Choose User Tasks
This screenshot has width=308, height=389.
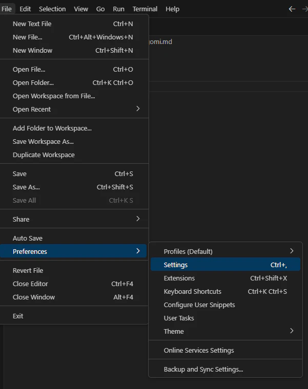click(225, 318)
